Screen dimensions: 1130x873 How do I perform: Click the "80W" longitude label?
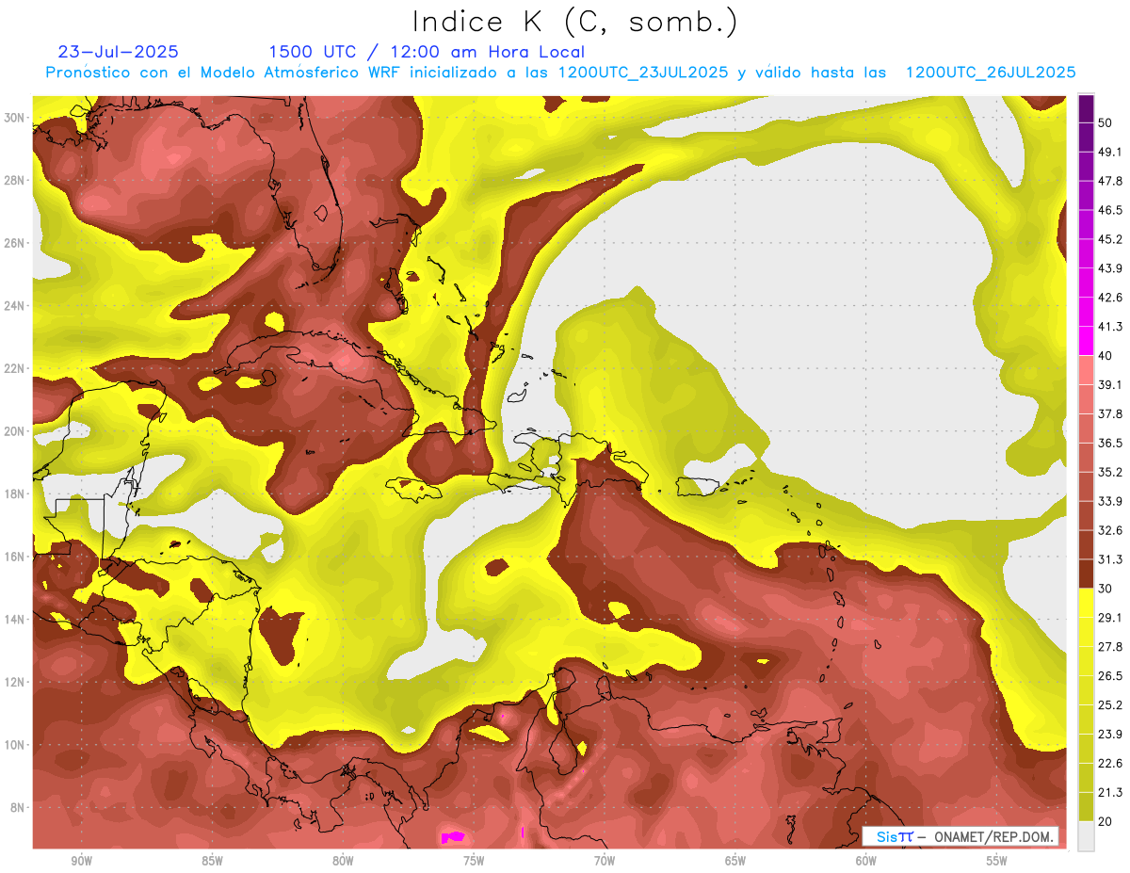pos(343,861)
